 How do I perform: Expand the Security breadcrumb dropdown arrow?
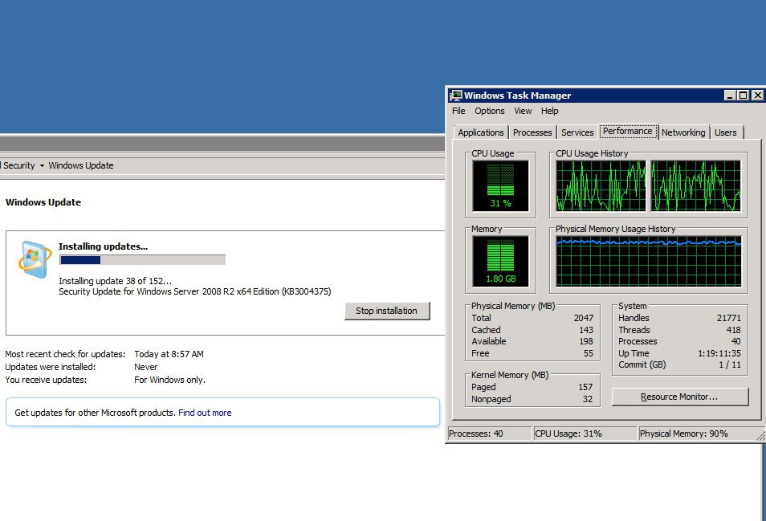click(42, 166)
